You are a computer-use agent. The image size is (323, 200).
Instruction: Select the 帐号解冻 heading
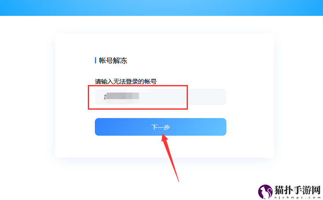click(x=113, y=61)
